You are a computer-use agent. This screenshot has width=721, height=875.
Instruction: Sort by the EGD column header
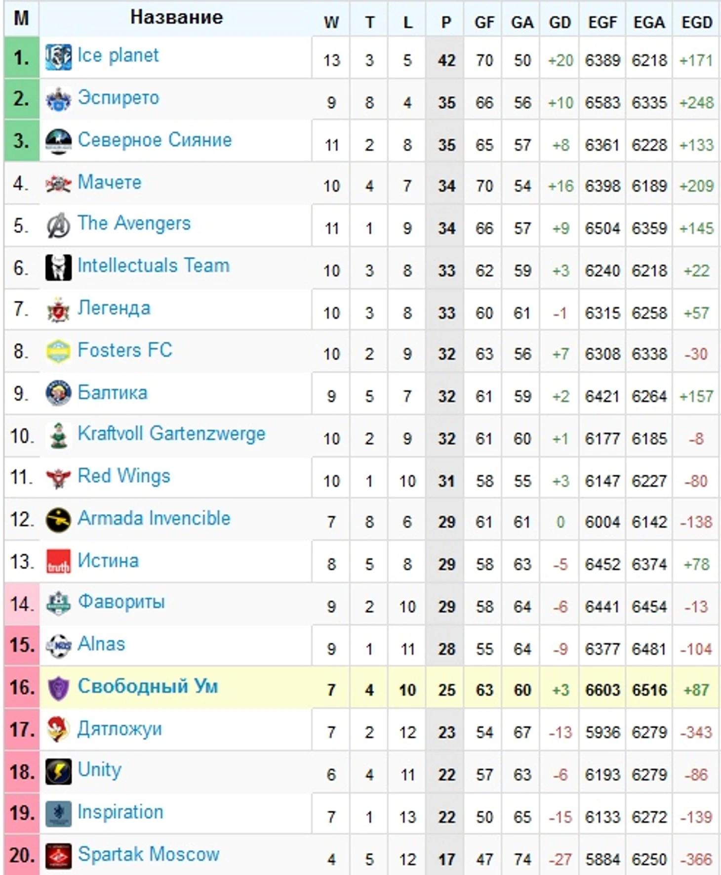pos(697,22)
